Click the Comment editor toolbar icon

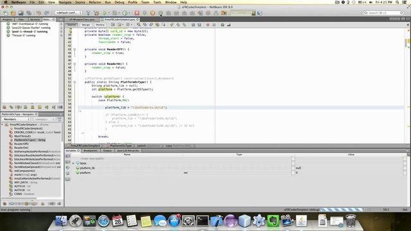(x=223, y=24)
